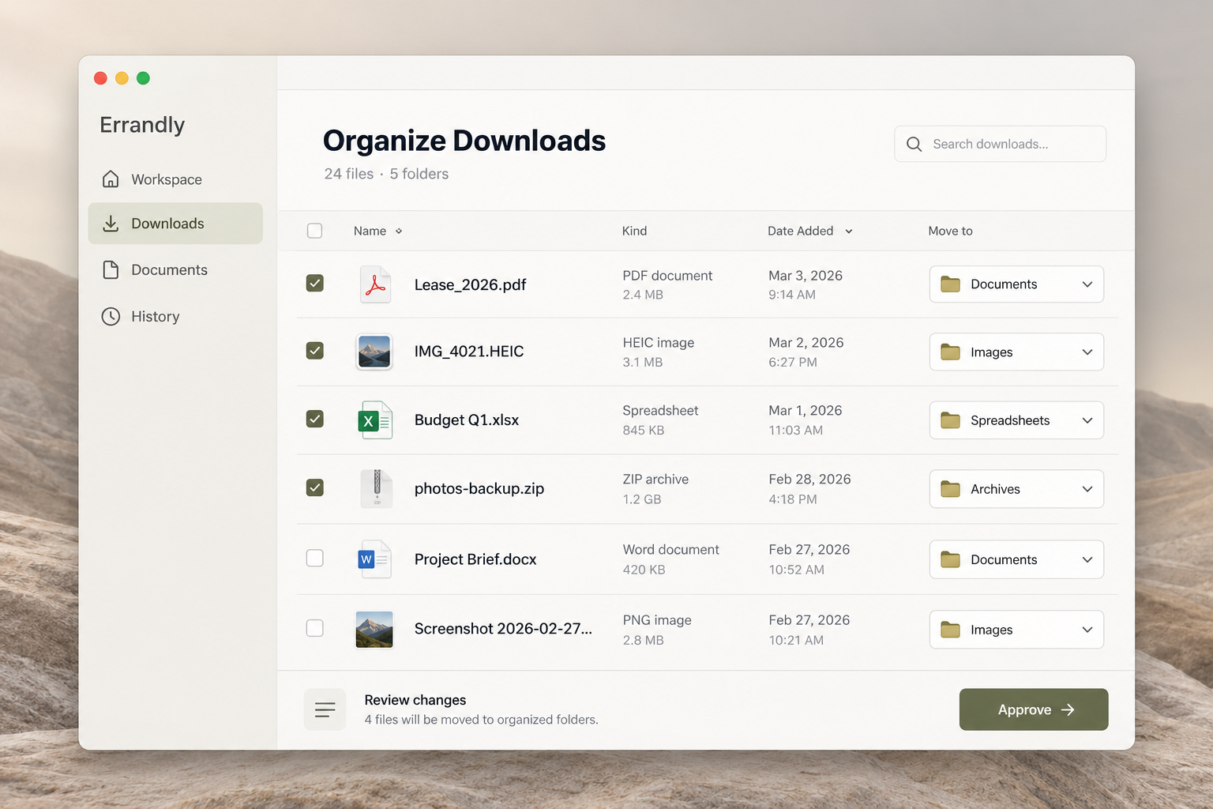Toggle the select-all header checkbox

click(314, 231)
